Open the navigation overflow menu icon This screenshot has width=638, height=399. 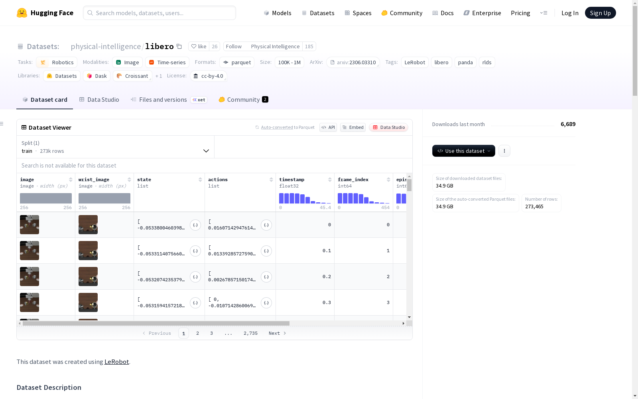tap(543, 13)
